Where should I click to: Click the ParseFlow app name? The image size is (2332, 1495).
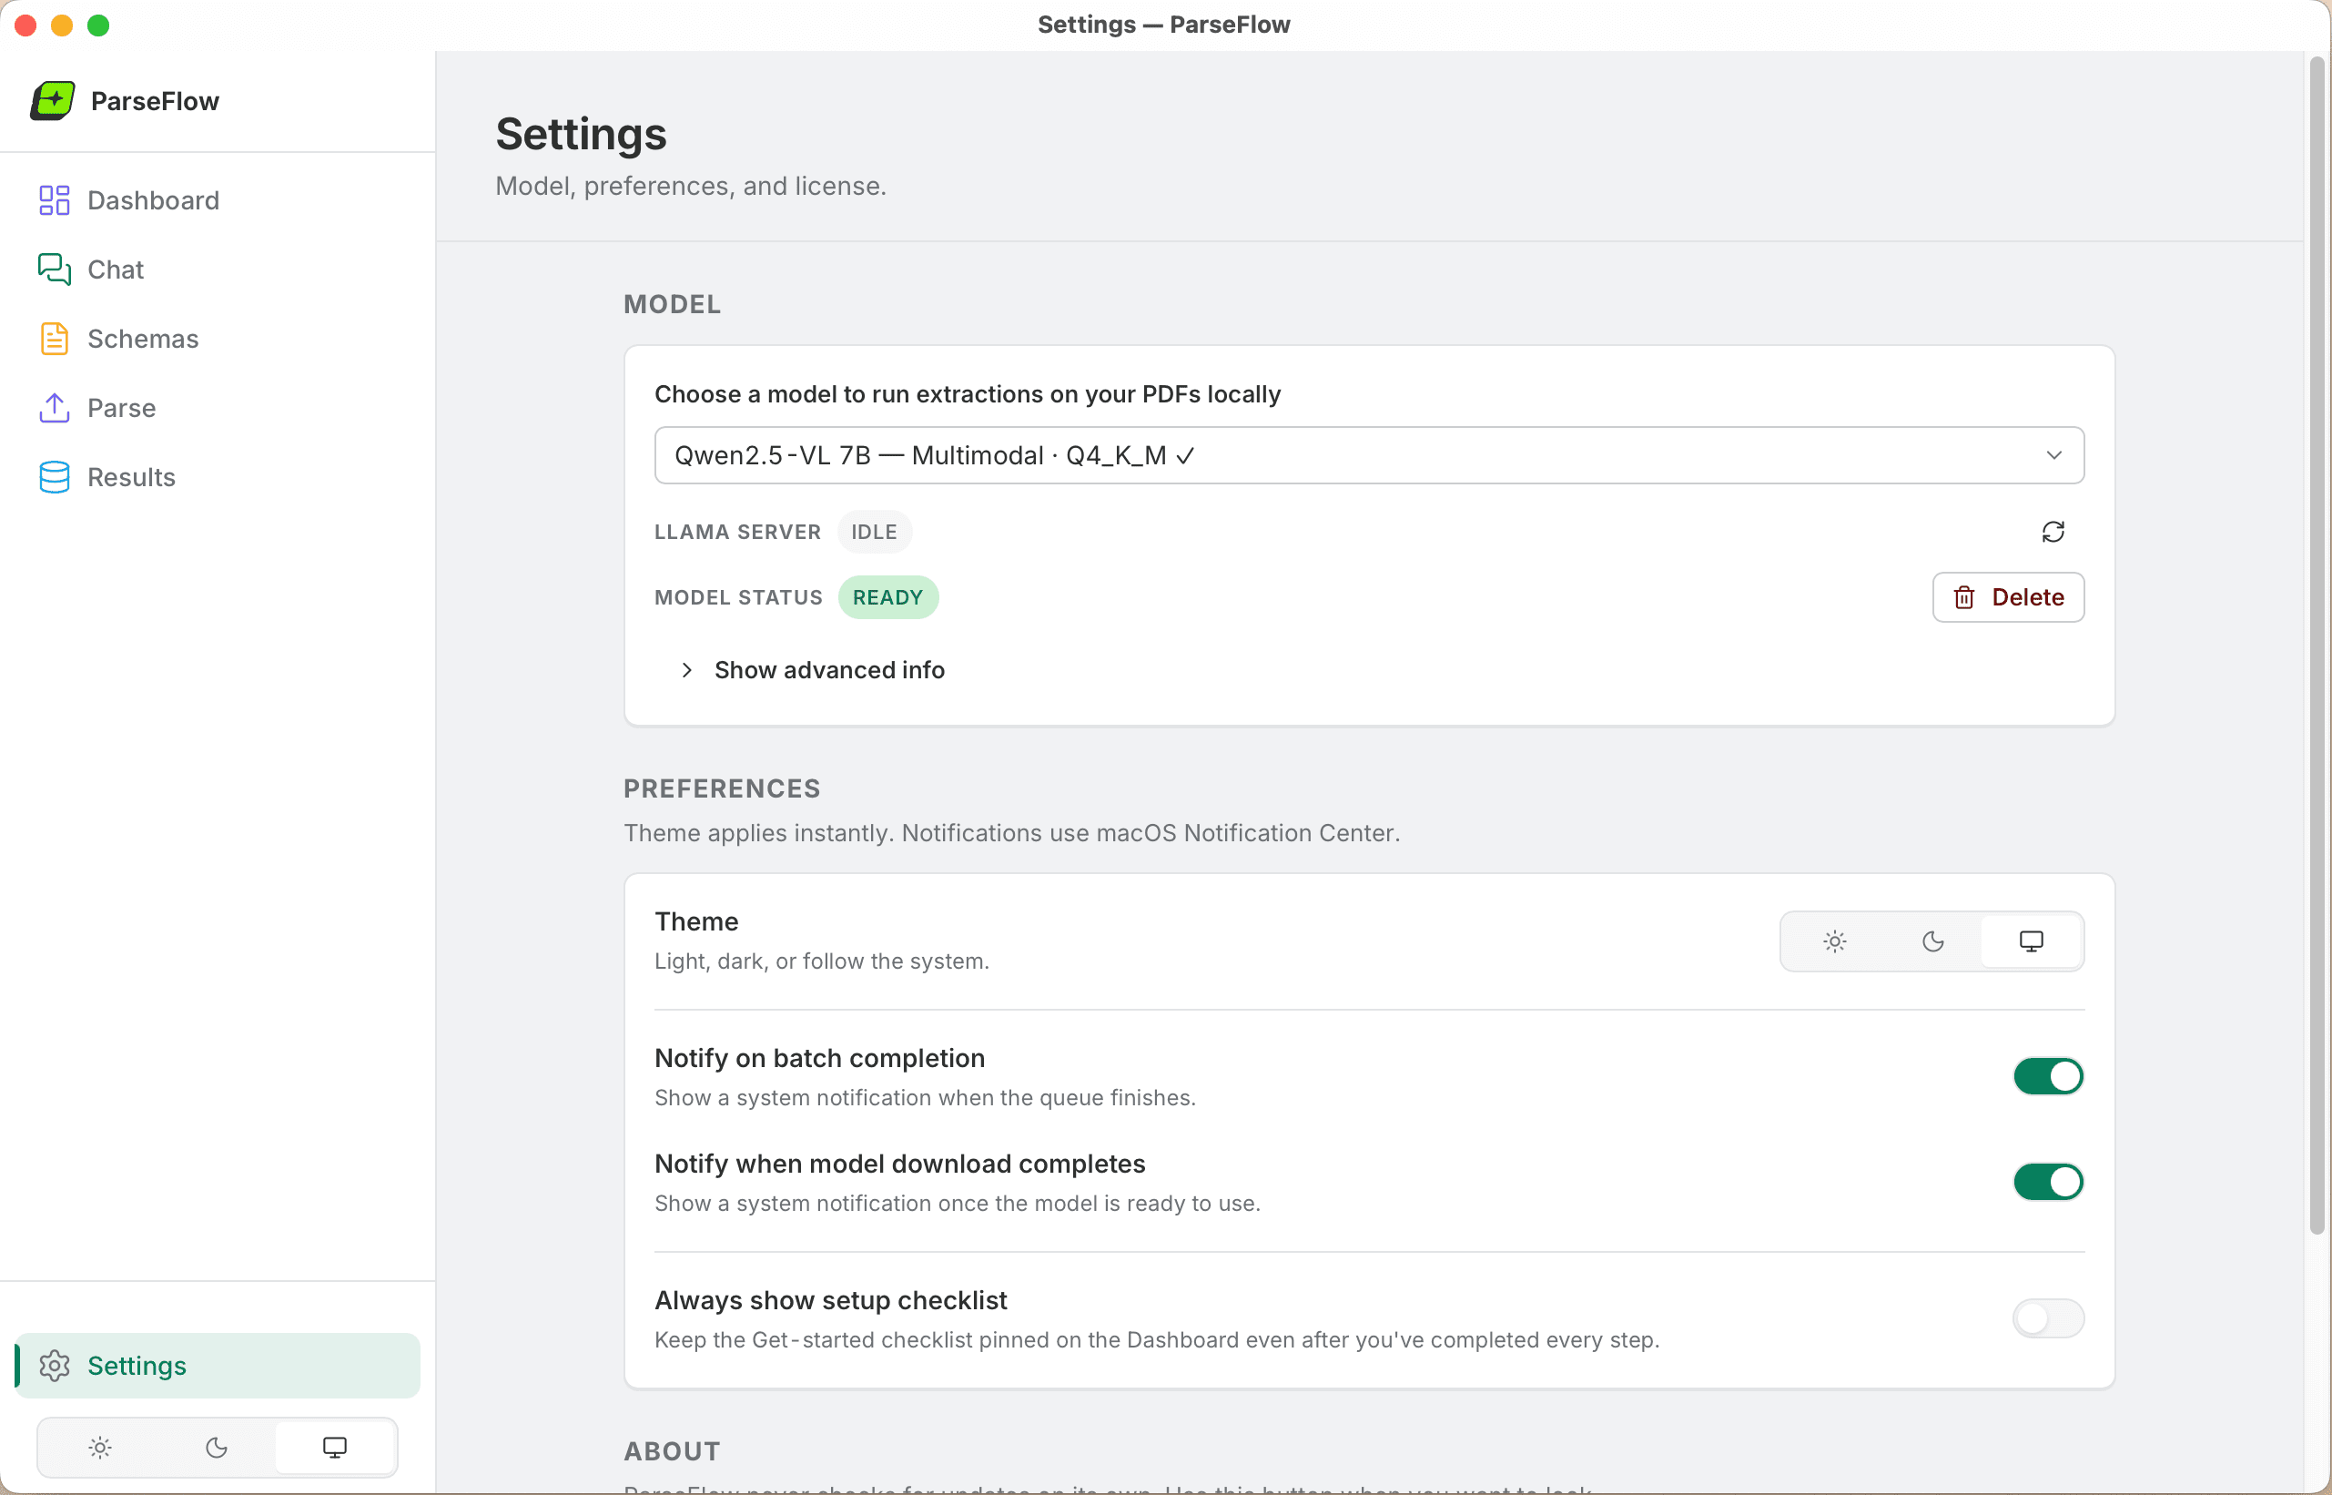[x=155, y=101]
